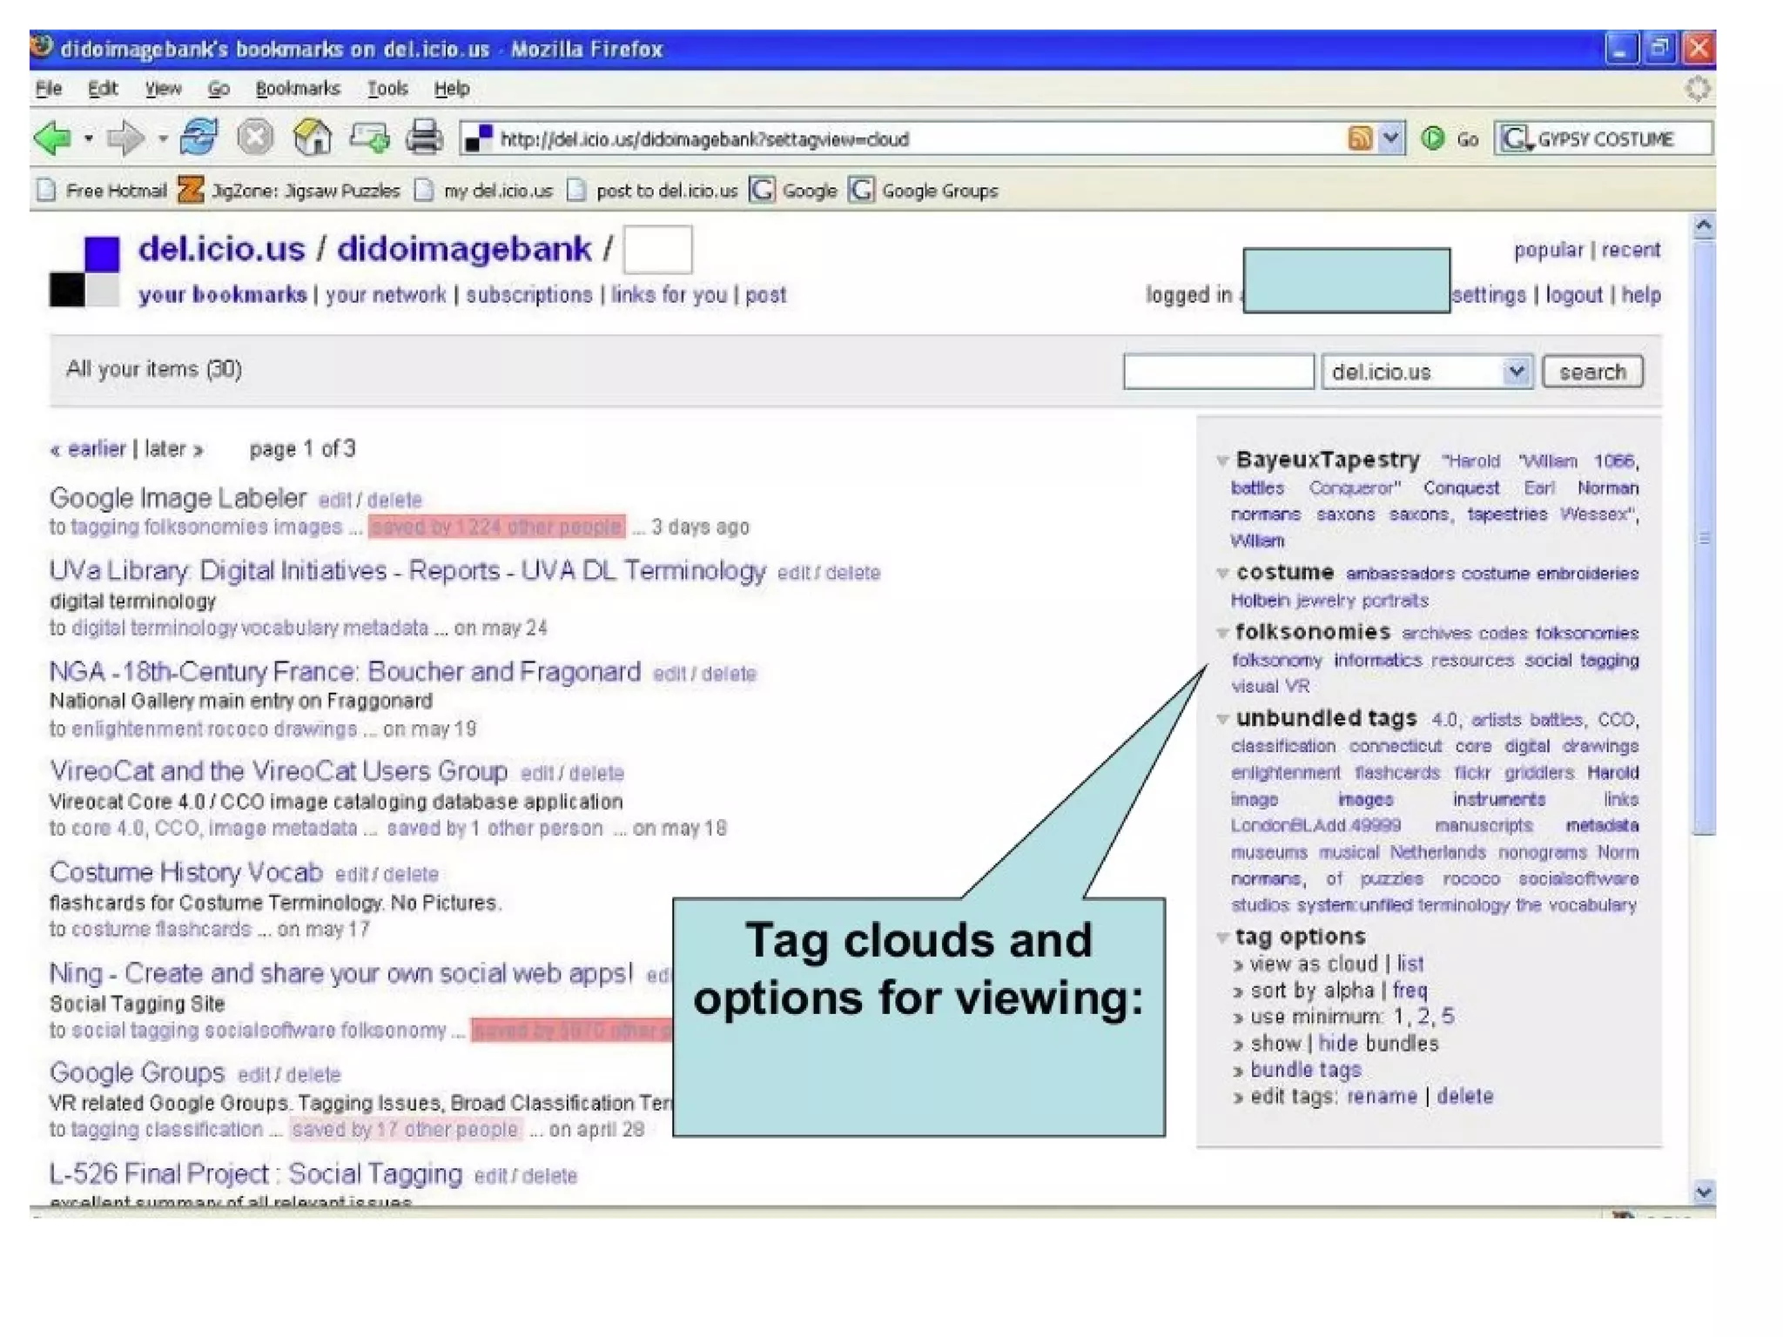Collapse the tag options section

pos(1222,937)
